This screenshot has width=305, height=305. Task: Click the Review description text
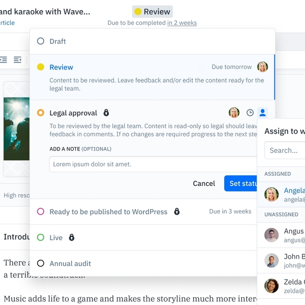point(157,84)
